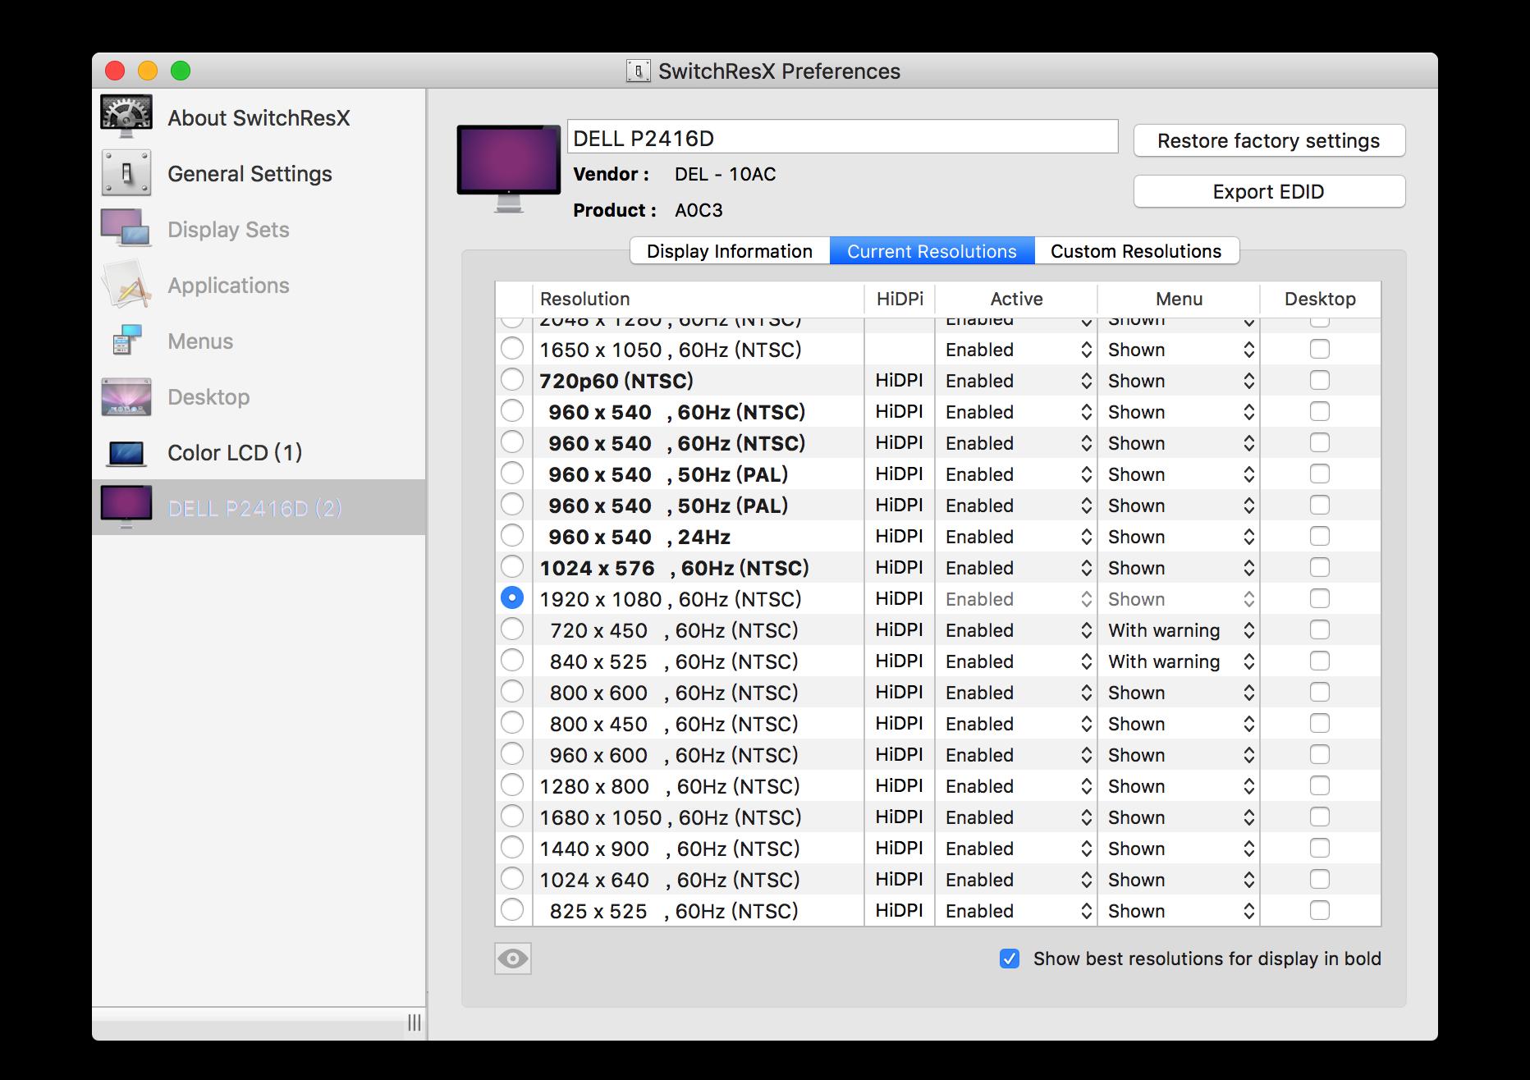Click the DELL P2416D name field

click(843, 137)
